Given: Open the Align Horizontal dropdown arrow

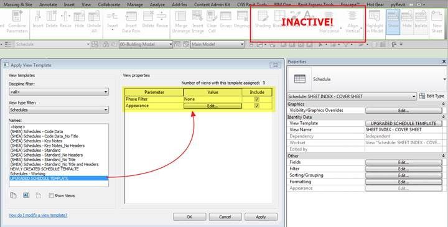Looking at the screenshot, I should (340, 29).
